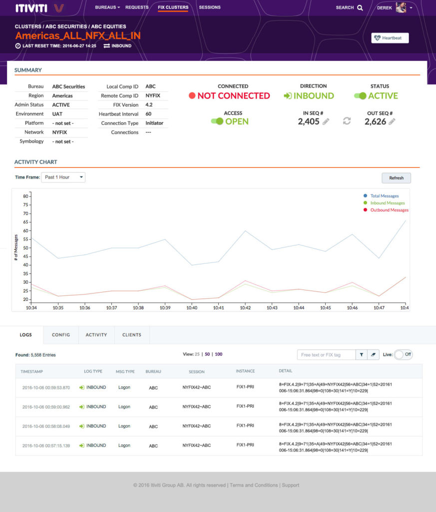Viewport: 436px width, 512px height.
Task: Click In Seq value 2,405
Action: click(309, 121)
